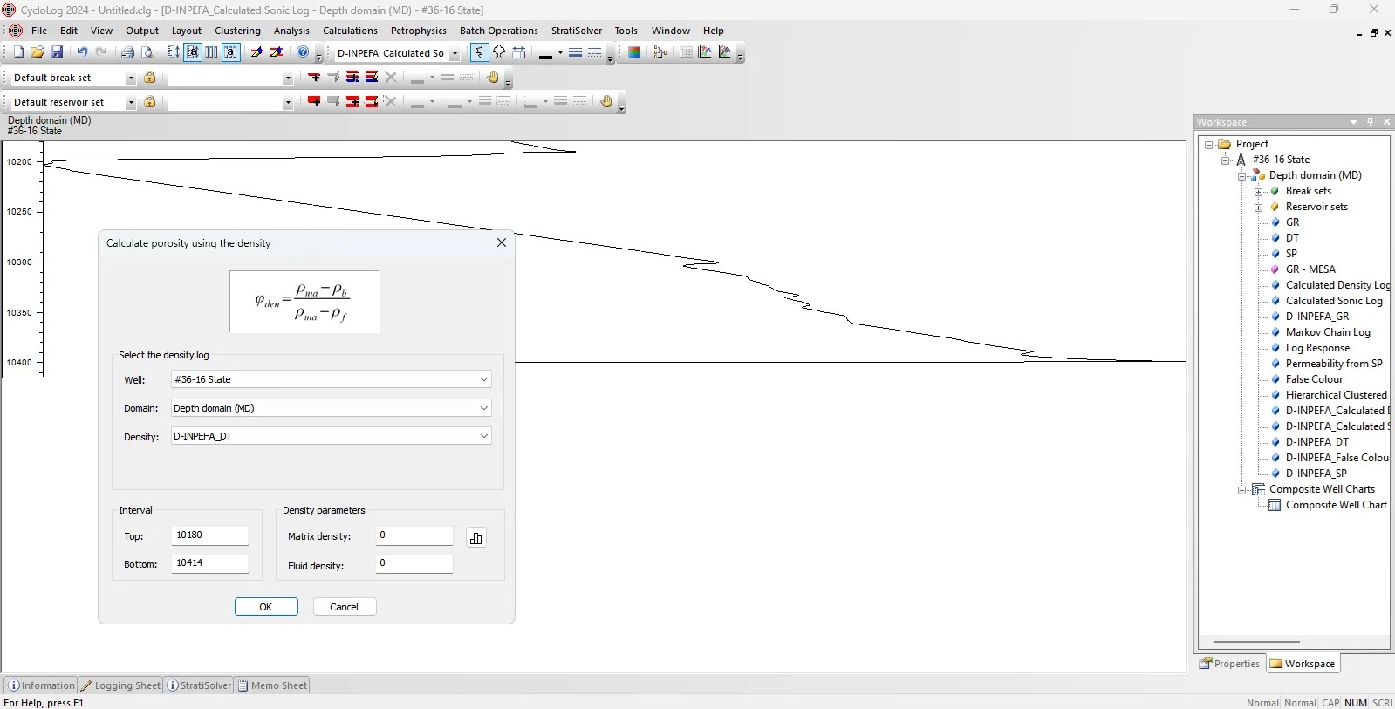Viewport: 1395px width, 709px height.
Task: Open the Default break set dropdown
Action: point(131,78)
